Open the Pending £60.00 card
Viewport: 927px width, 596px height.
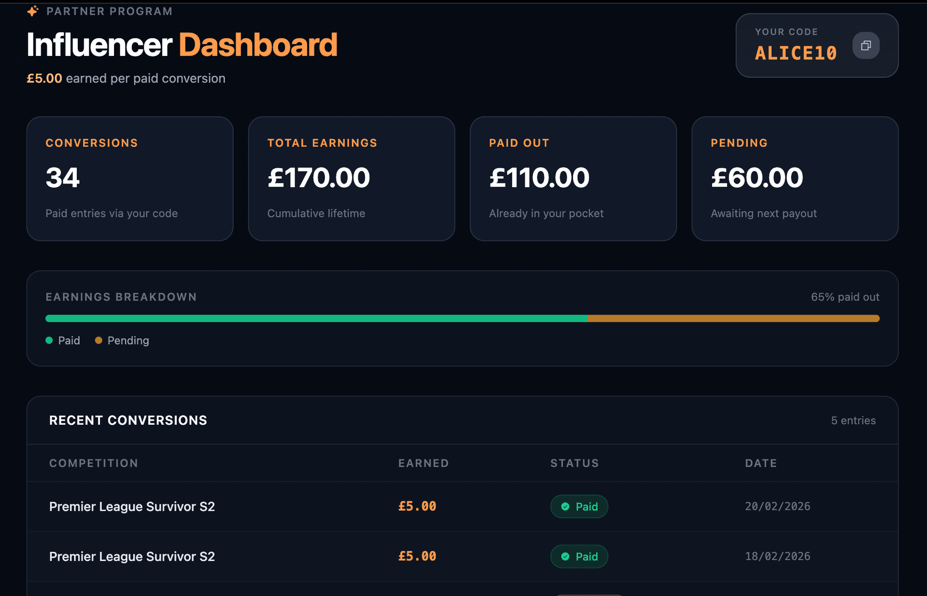coord(795,179)
